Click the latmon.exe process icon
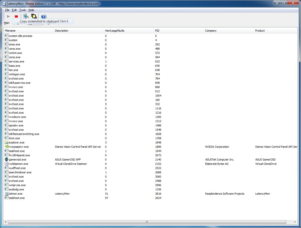 [x=7, y=194]
